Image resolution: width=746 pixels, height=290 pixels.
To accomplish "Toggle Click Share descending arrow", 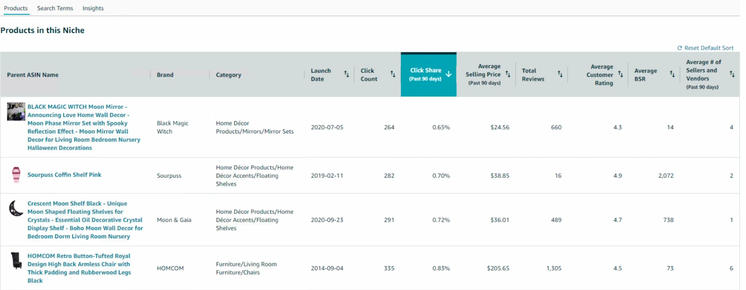I will click(449, 74).
